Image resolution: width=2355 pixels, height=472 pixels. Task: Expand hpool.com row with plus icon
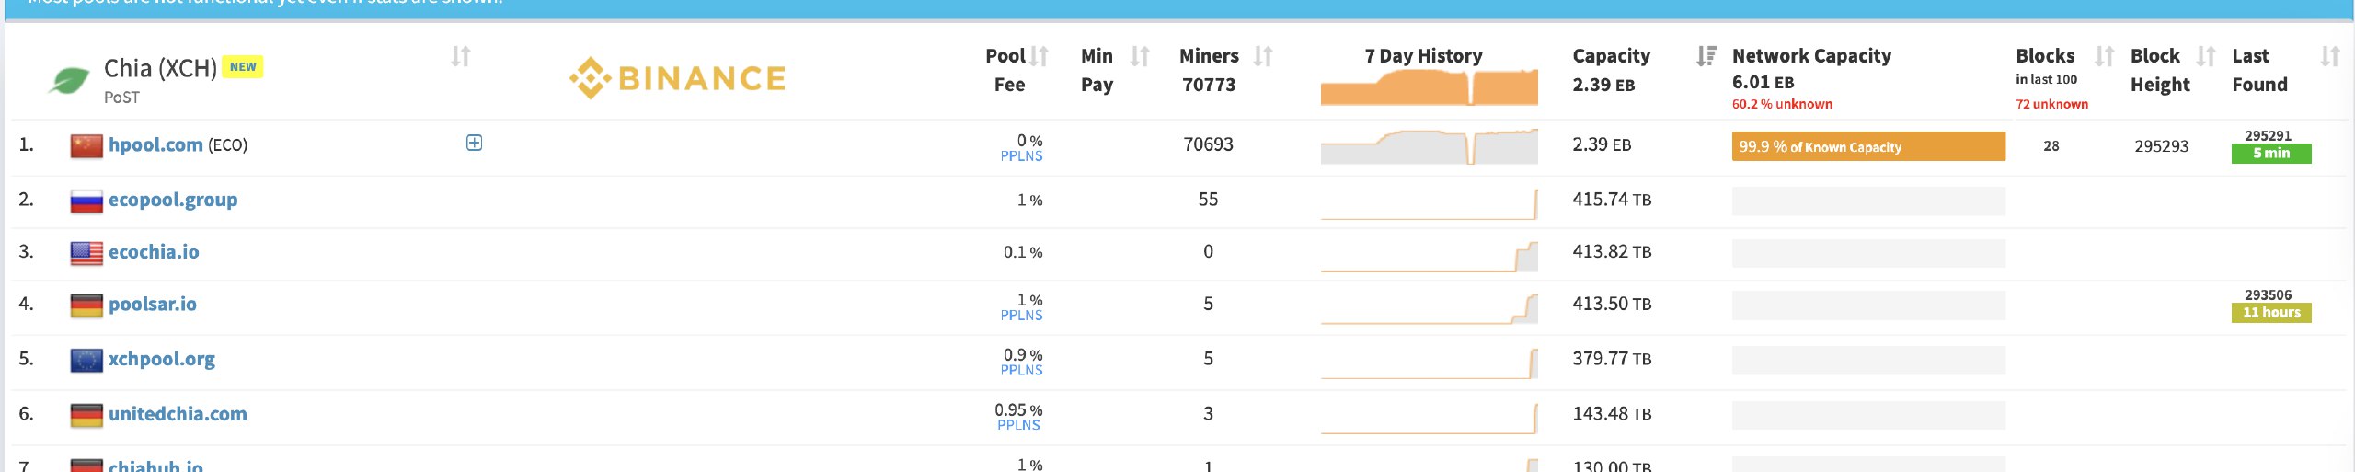[474, 143]
